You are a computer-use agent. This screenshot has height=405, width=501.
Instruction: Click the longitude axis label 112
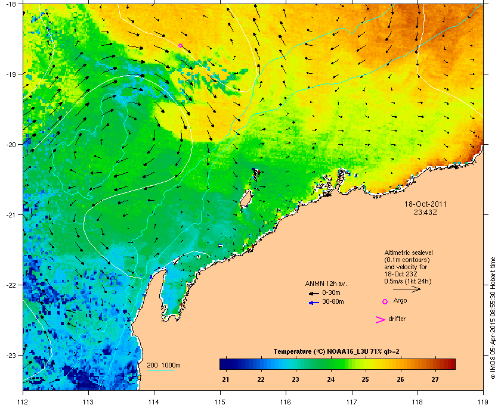[x=23, y=401]
